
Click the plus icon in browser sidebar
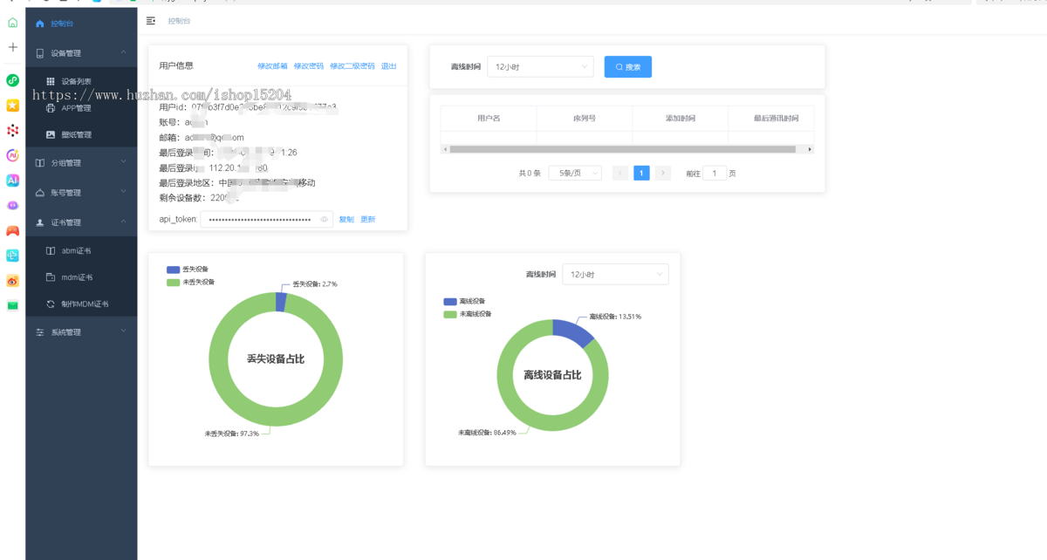pos(12,47)
